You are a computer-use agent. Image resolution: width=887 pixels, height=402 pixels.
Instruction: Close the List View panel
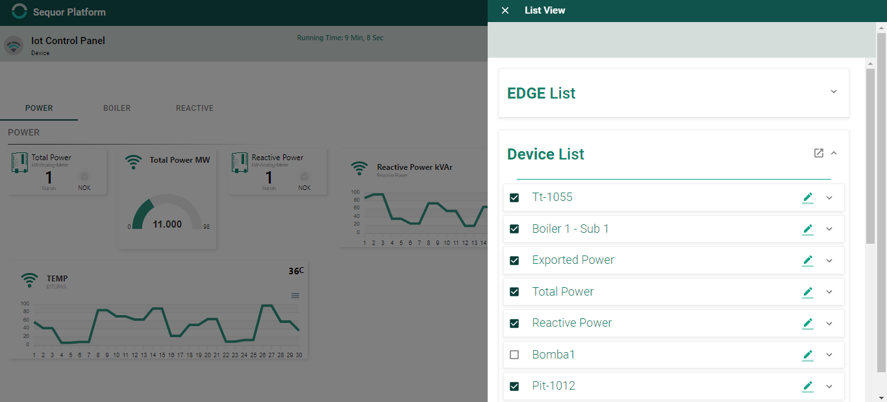[505, 10]
